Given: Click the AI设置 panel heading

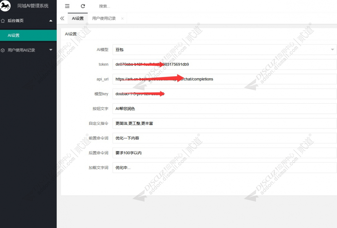Looking at the screenshot, I should 71,34.
